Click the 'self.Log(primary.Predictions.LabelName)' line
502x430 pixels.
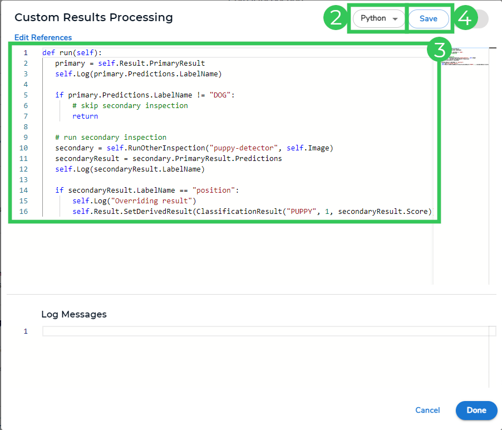[x=139, y=74]
